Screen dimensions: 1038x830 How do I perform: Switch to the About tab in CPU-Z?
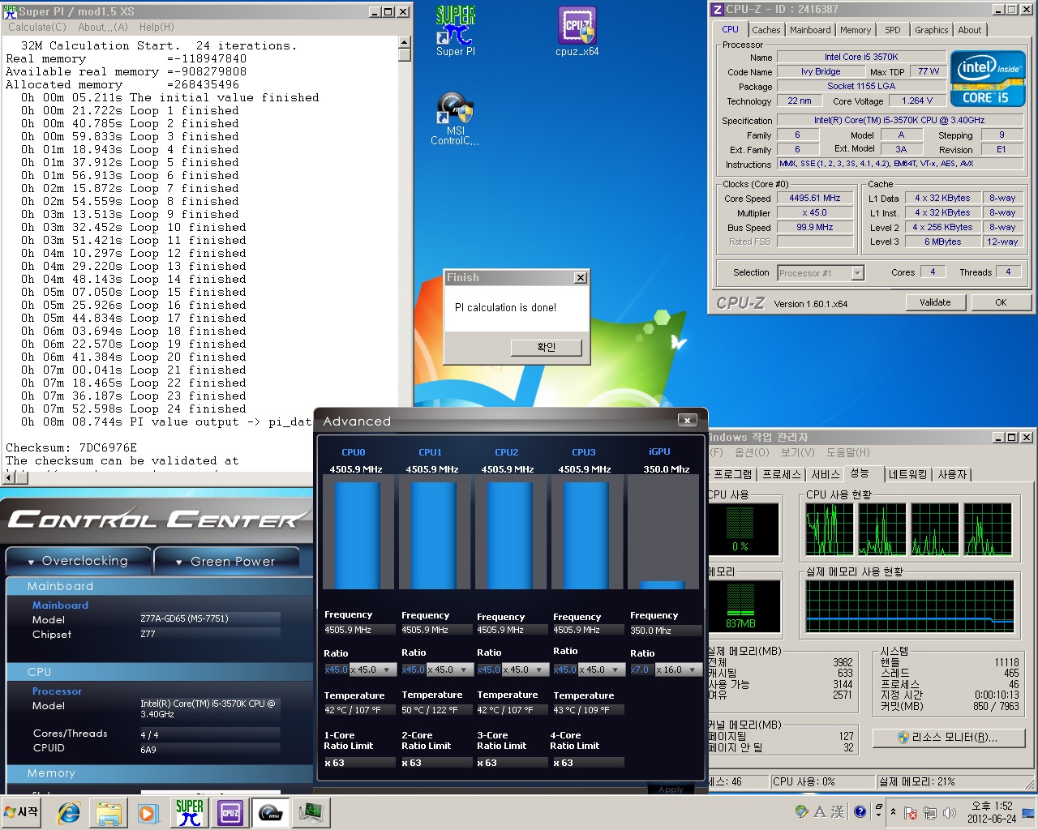coord(969,30)
